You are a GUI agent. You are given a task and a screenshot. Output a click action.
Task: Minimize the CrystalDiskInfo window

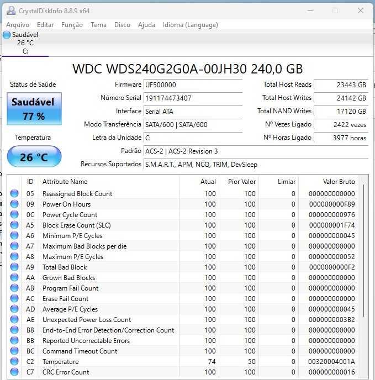point(310,10)
